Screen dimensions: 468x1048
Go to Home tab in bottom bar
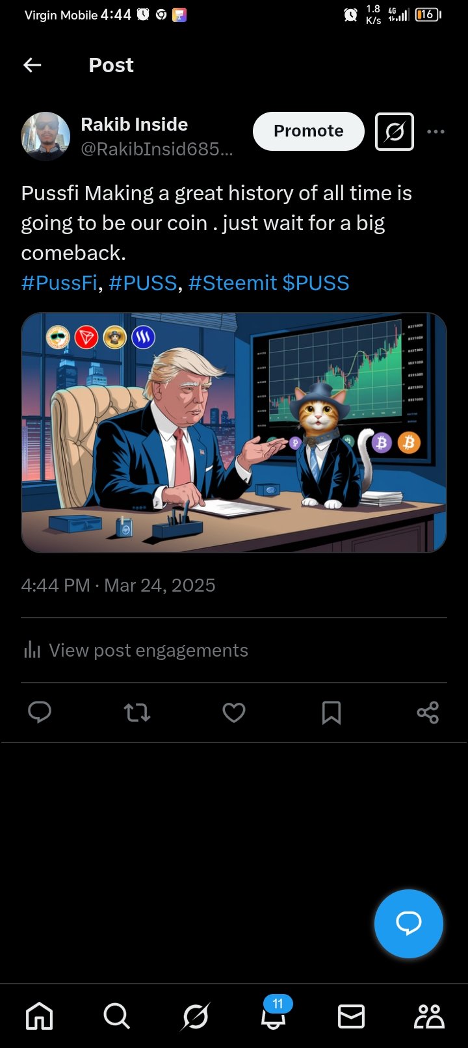(39, 1016)
